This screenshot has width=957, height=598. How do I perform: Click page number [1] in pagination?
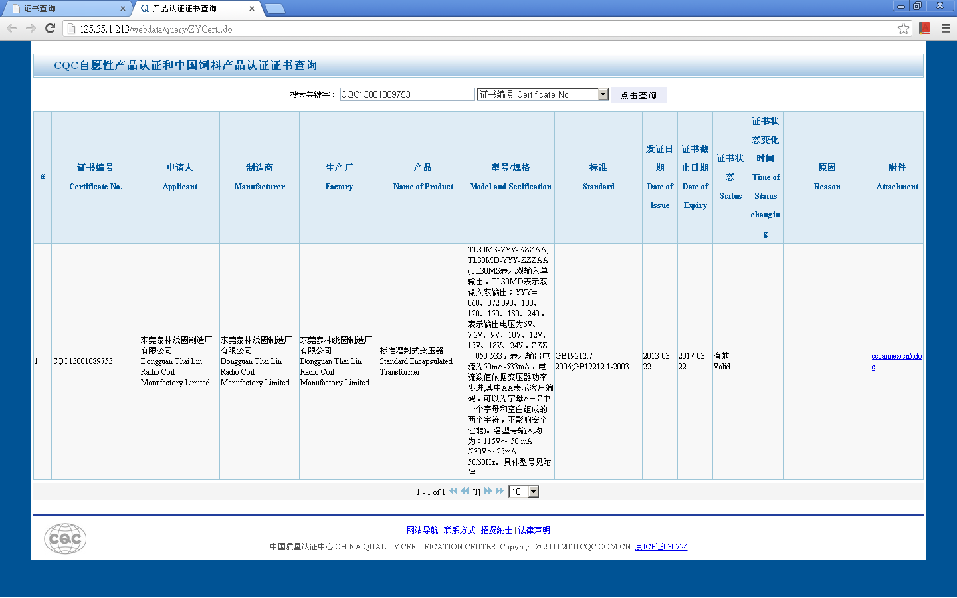pos(476,492)
